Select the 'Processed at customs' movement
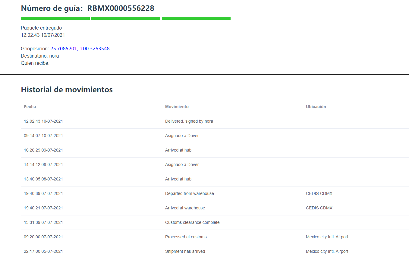Viewport: 409px width, 257px height. 186,237
